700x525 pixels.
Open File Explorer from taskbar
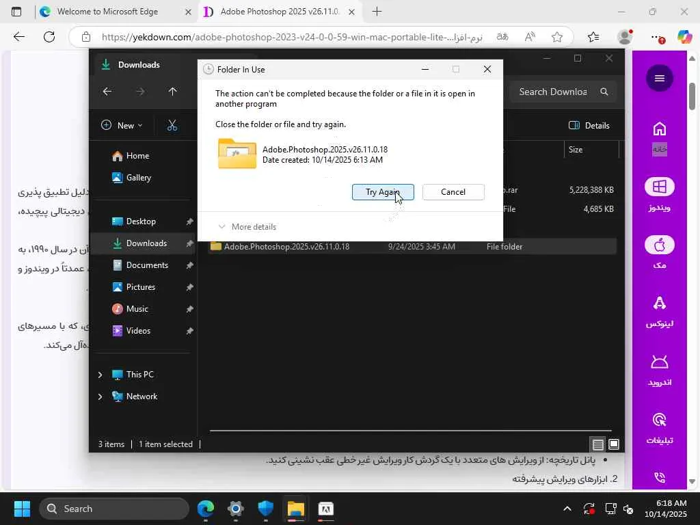[x=295, y=509]
